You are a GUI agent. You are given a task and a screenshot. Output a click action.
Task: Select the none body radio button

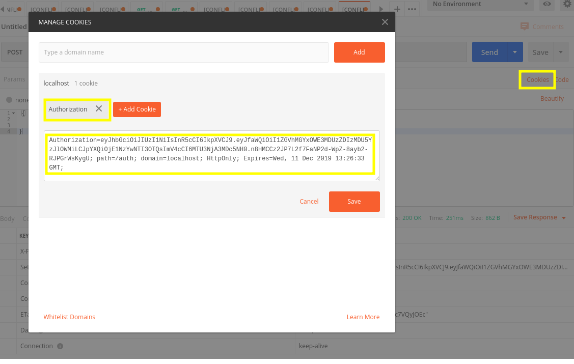pos(9,100)
